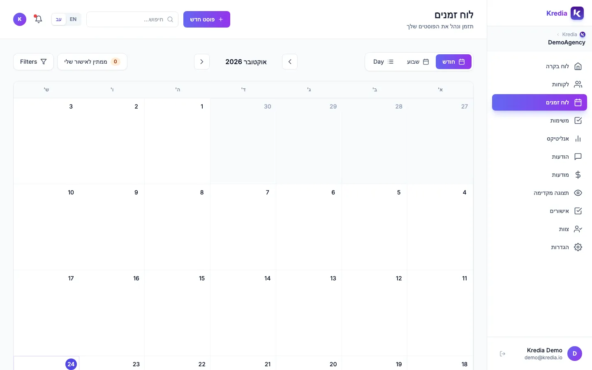Open הגדרות settings gear icon
This screenshot has width=592, height=370.
[x=578, y=247]
